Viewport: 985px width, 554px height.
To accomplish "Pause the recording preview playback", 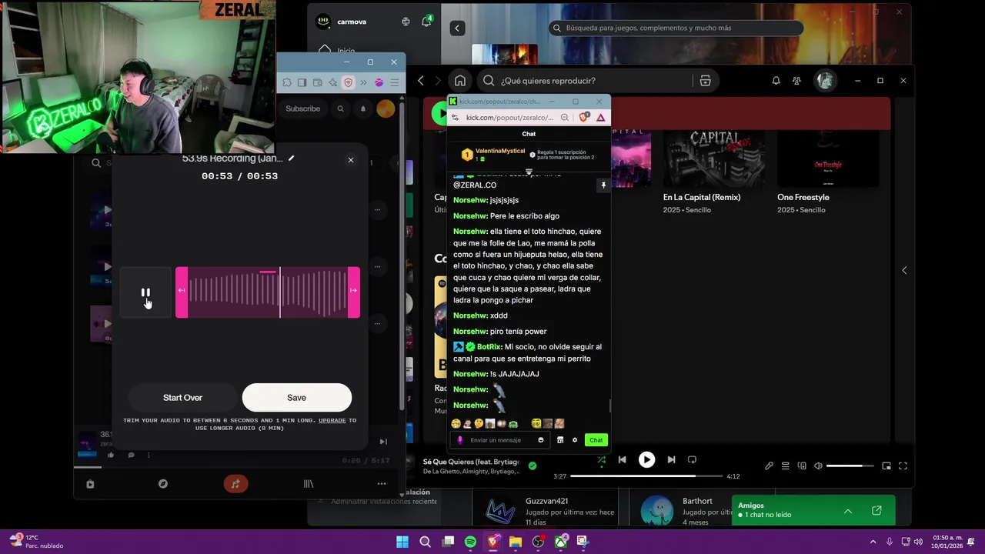I will coord(145,292).
